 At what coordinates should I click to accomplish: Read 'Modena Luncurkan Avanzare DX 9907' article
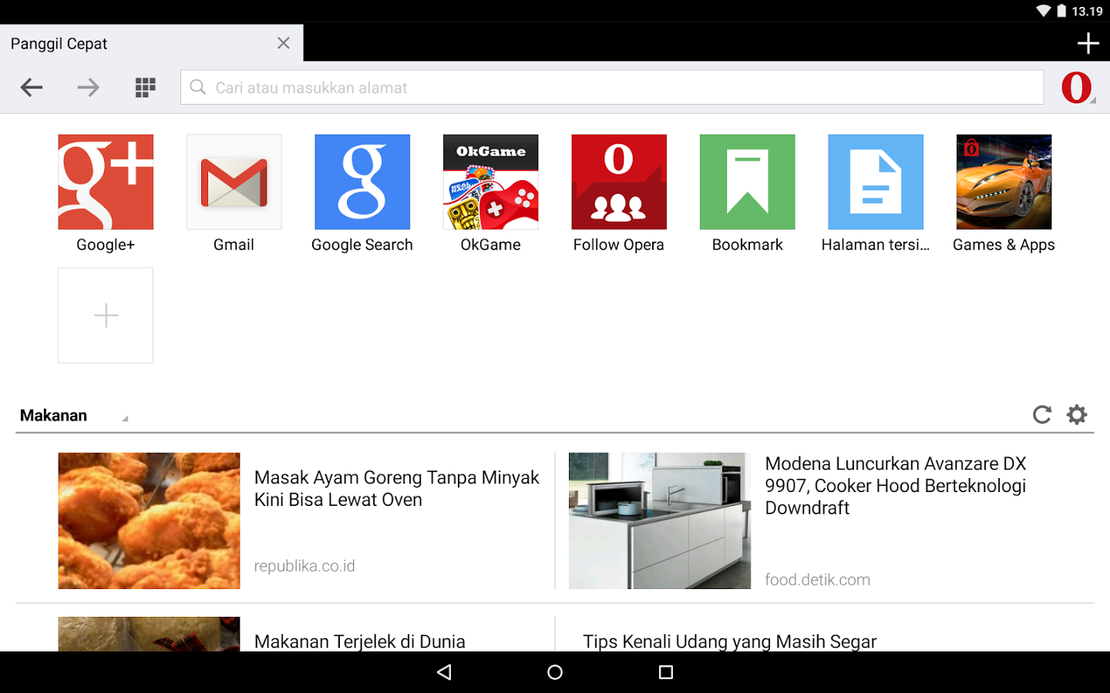pyautogui.click(x=896, y=486)
